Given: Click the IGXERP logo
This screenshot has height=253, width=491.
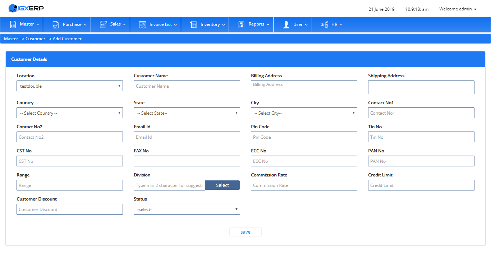Looking at the screenshot, I should [x=26, y=8].
